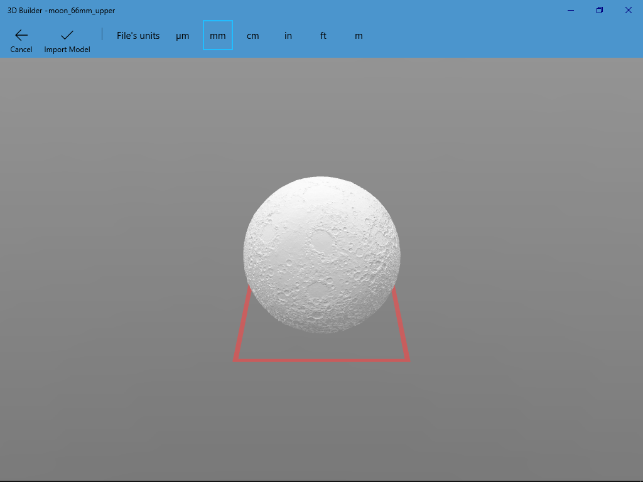The width and height of the screenshot is (643, 482).
Task: Minimize the 3D Builder window
Action: tap(570, 10)
